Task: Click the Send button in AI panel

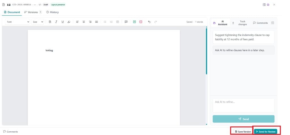Action: click(244, 119)
